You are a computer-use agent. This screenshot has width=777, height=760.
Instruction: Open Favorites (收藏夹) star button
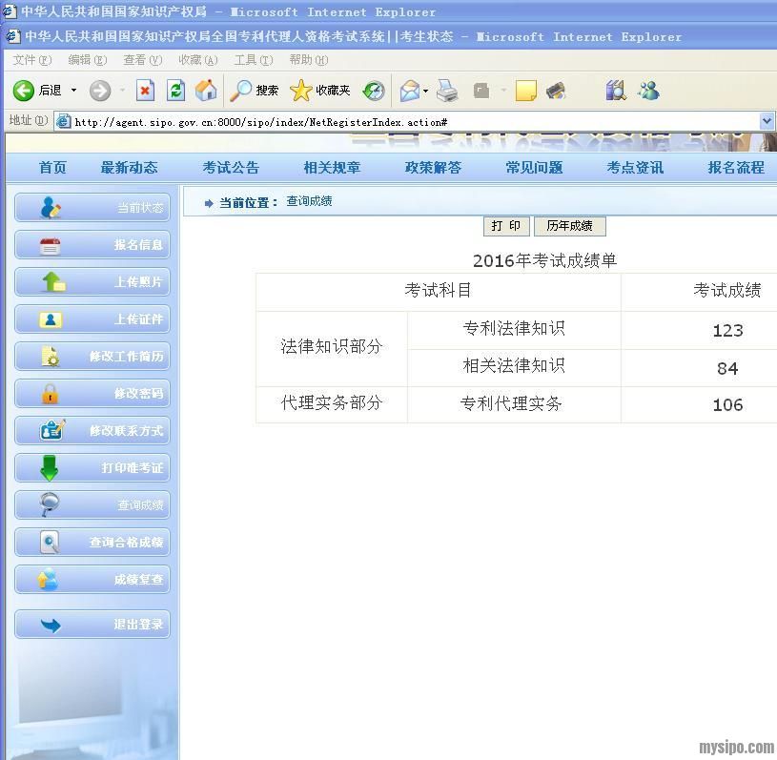(x=320, y=91)
